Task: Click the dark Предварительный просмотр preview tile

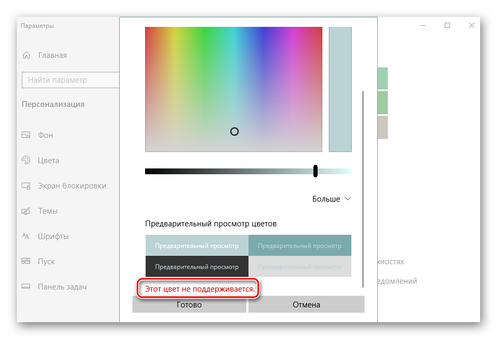Action: pos(196,266)
